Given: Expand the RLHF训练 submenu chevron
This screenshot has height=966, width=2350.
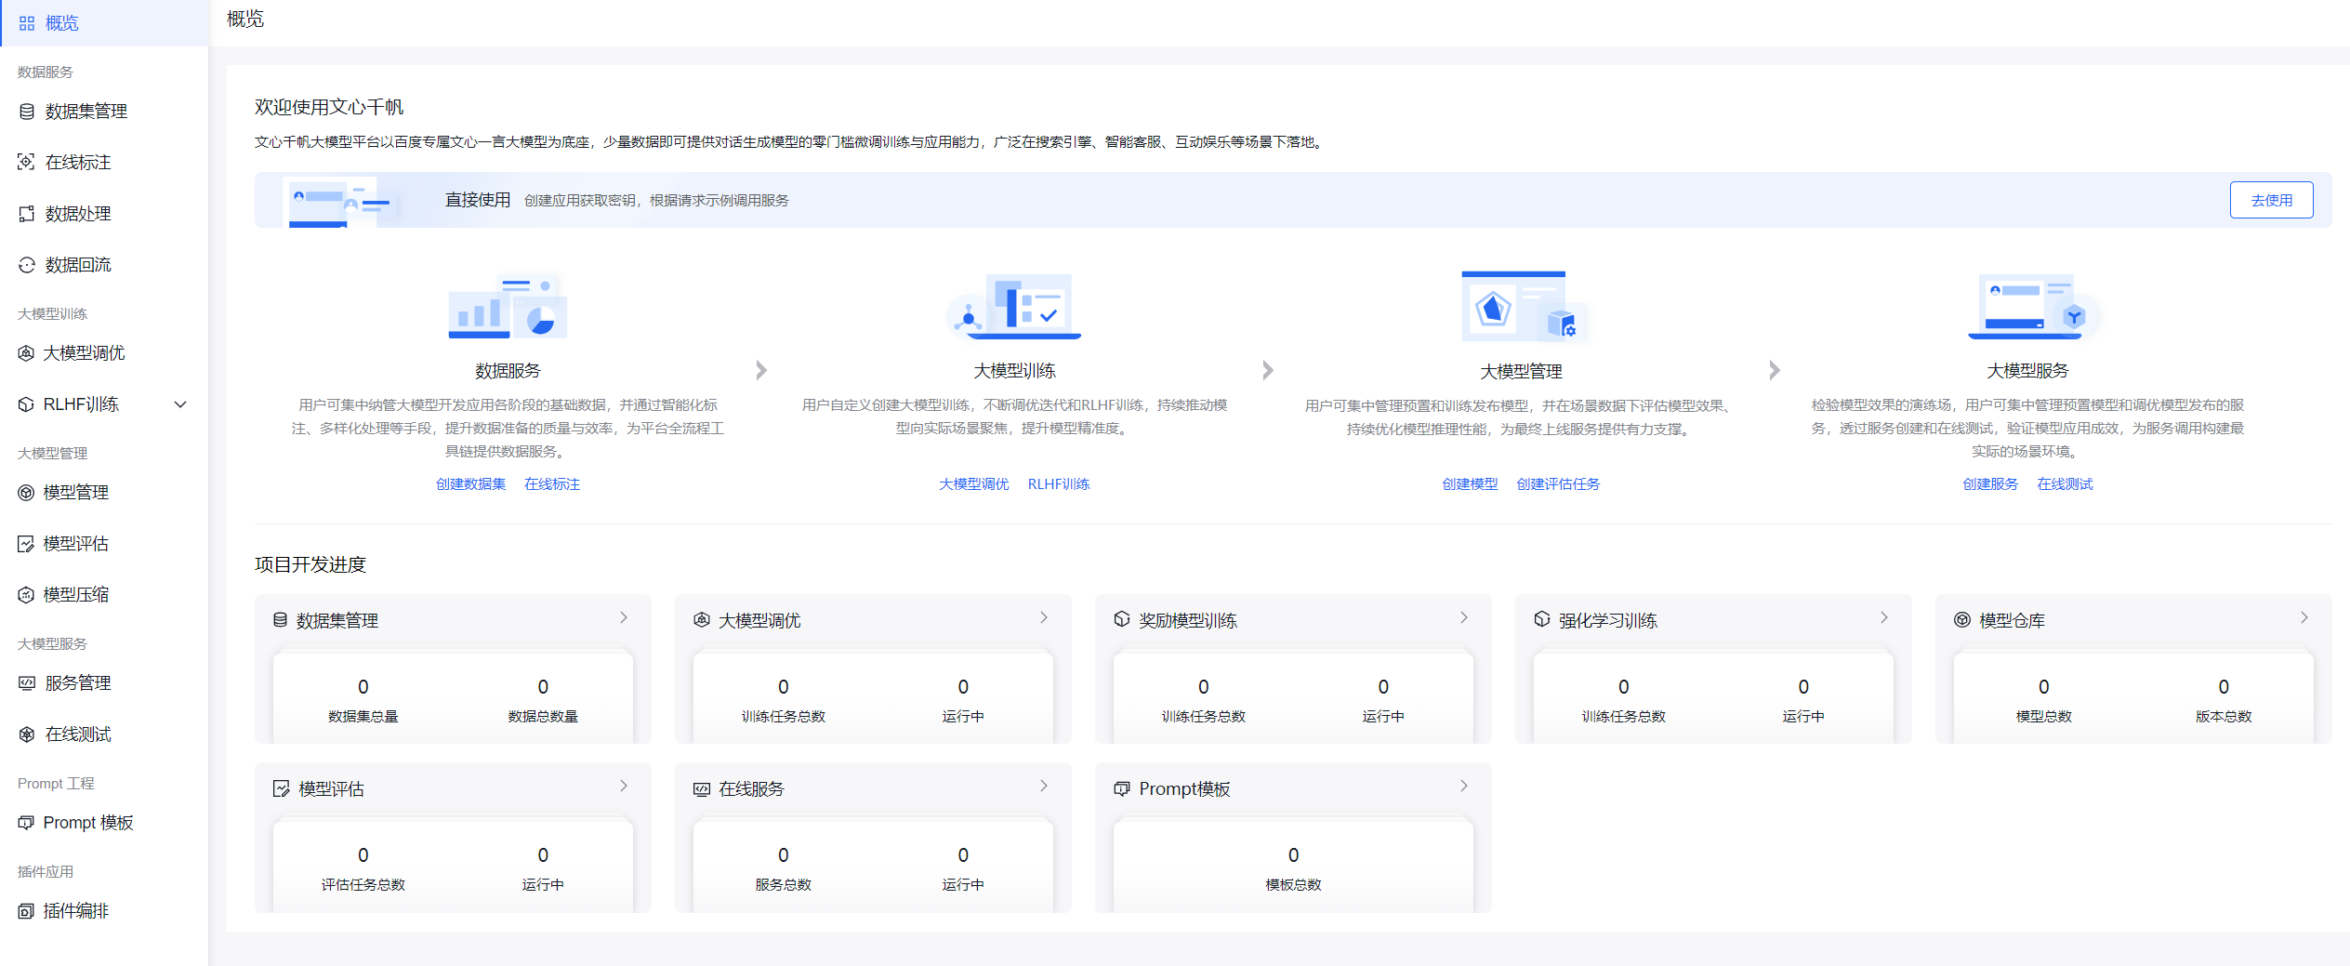Looking at the screenshot, I should coord(181,404).
